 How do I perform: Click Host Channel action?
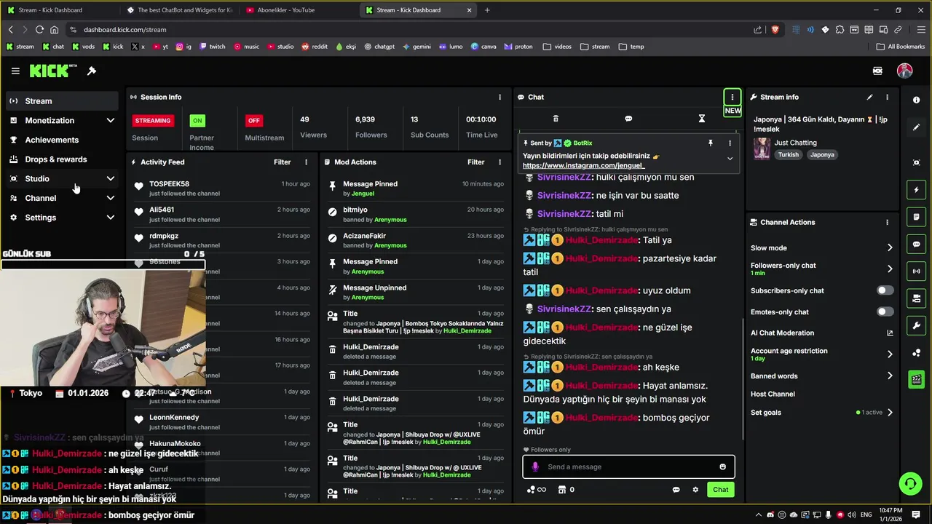pyautogui.click(x=773, y=394)
